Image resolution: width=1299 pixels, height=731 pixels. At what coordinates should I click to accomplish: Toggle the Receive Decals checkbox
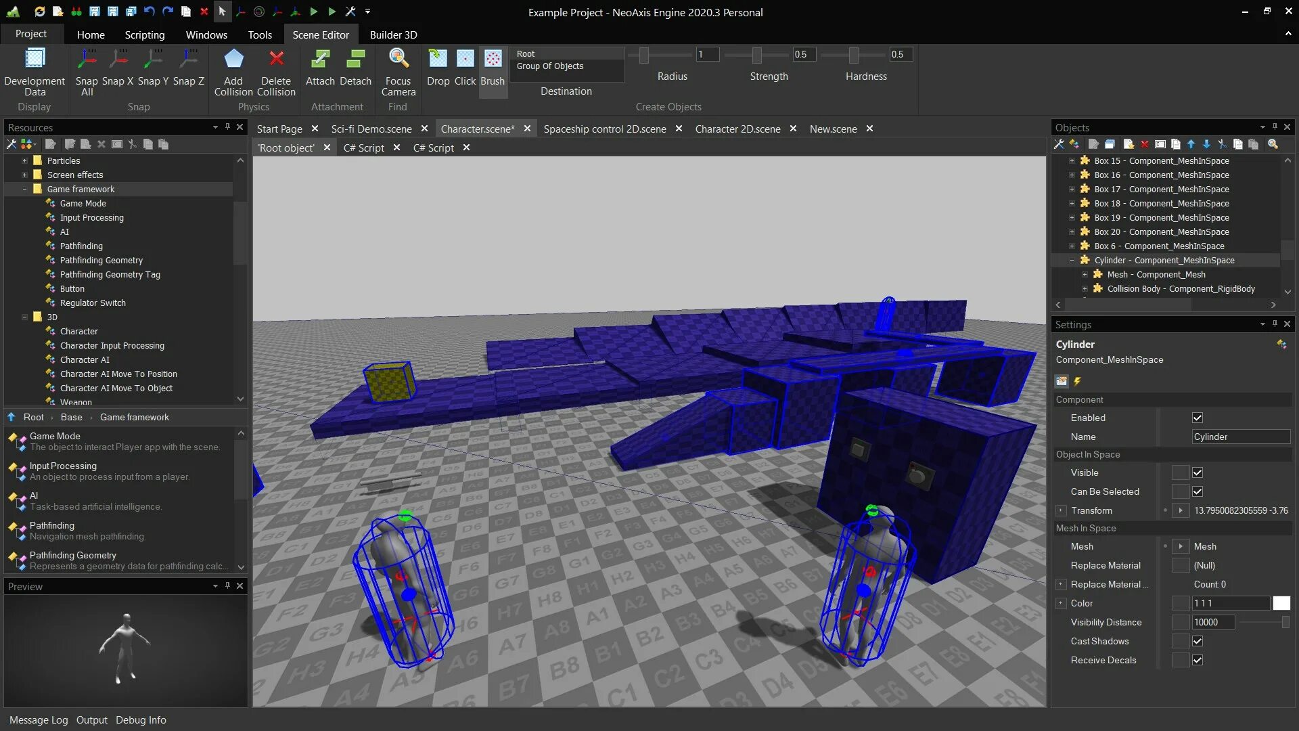1197,660
